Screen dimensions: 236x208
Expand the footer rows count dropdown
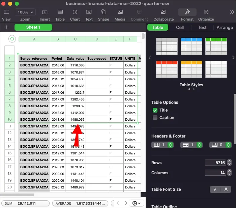[x=220, y=145]
